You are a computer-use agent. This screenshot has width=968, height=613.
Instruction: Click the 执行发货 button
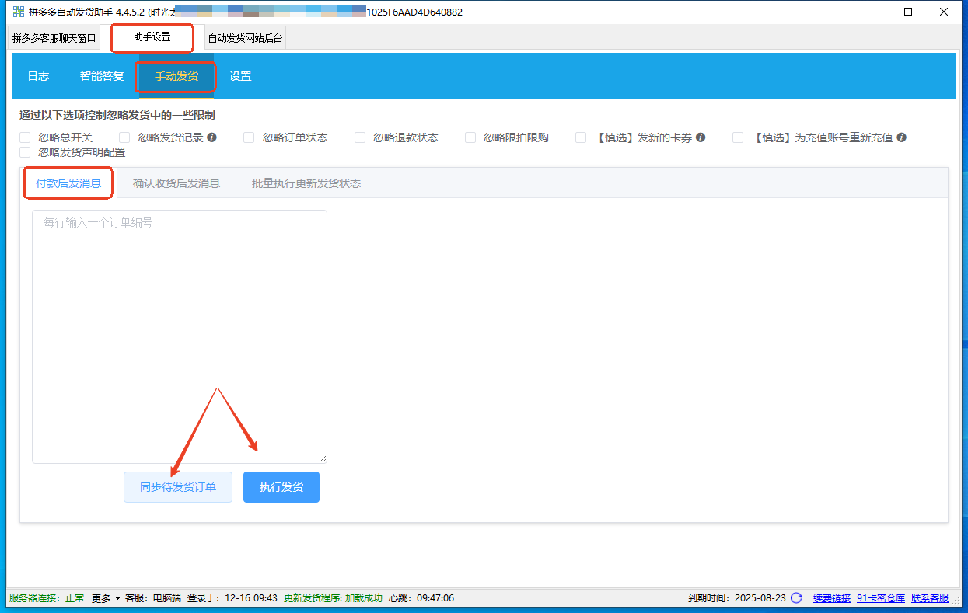(x=281, y=487)
